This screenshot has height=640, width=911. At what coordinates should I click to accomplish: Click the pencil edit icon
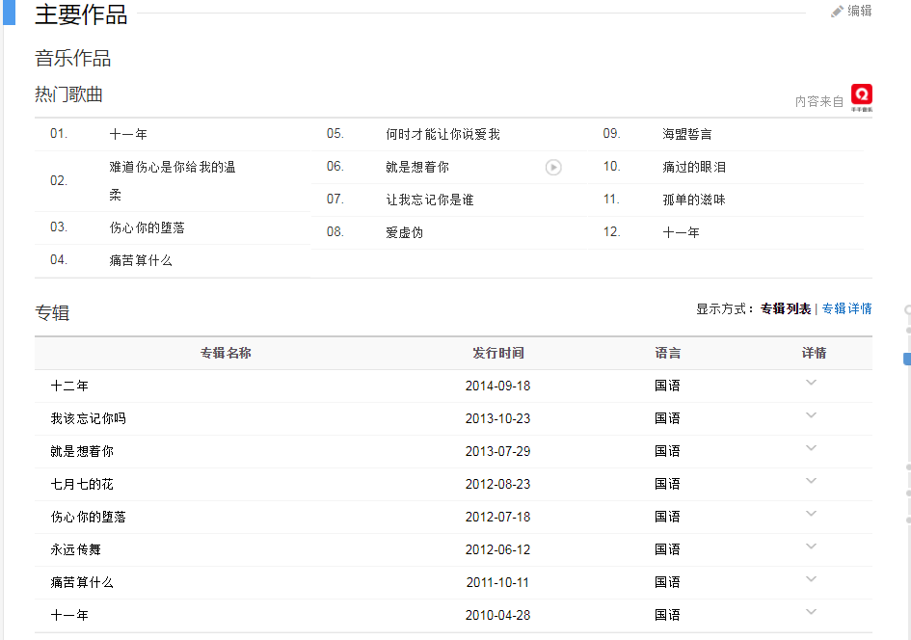[837, 12]
